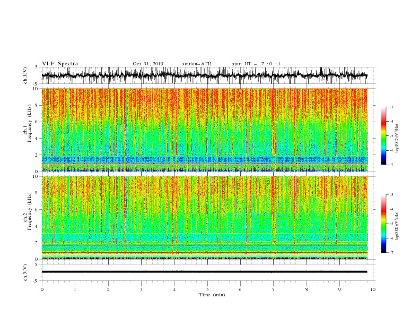
Task: Click time axis tick label "9"
Action: 339,289
